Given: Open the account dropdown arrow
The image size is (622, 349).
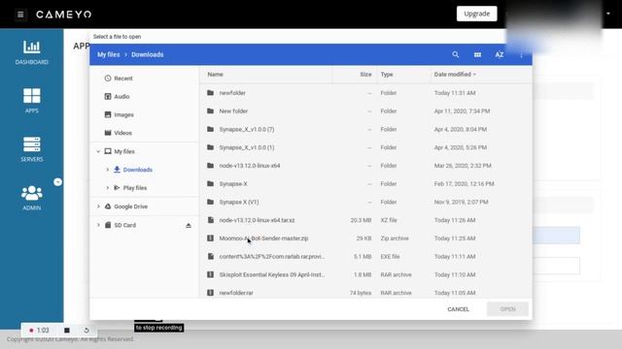Looking at the screenshot, I should click(608, 14).
